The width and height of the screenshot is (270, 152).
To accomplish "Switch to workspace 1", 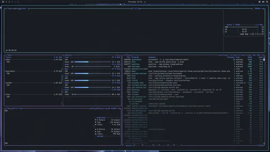I will pyautogui.click(x=6, y=2).
